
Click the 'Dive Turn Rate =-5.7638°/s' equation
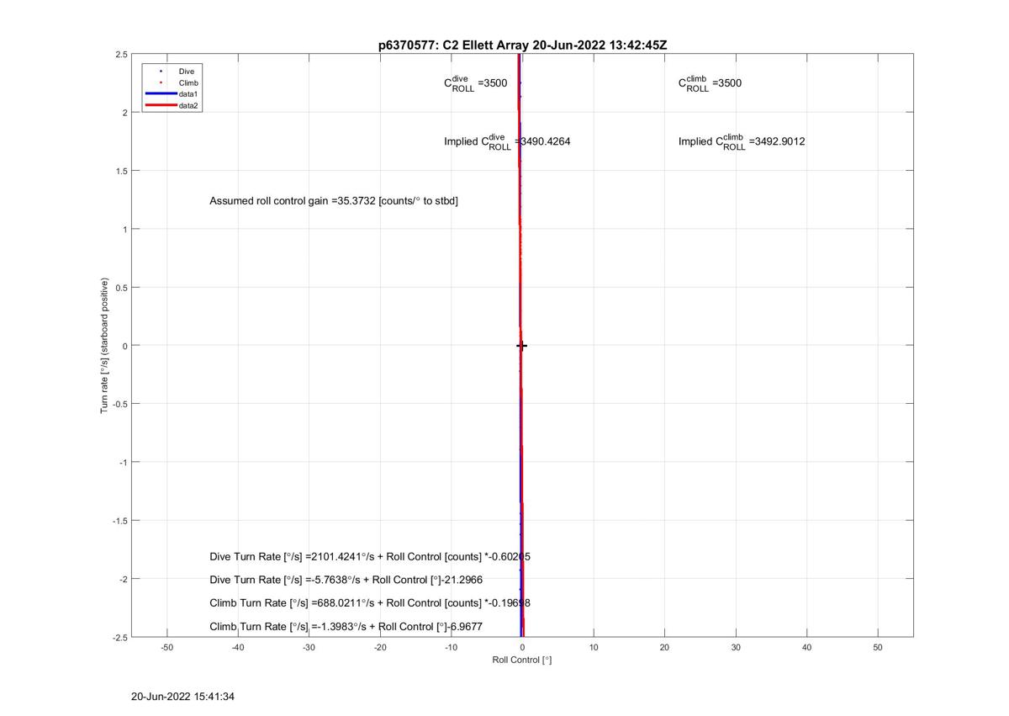coord(346,580)
